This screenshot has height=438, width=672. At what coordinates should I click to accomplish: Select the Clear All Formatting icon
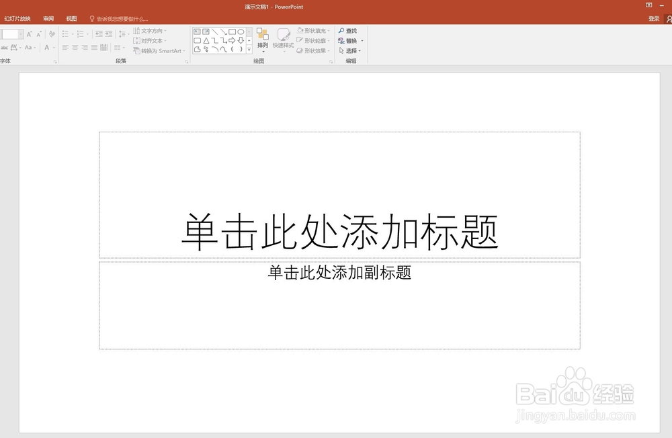point(52,34)
